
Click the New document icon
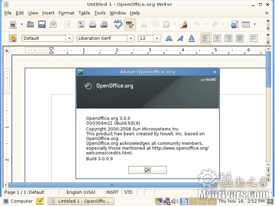click(x=13, y=24)
